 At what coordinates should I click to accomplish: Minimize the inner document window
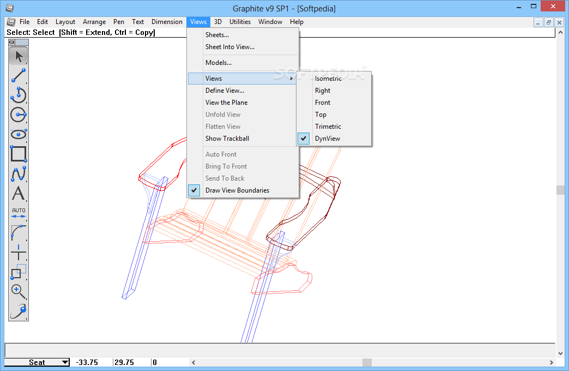[x=538, y=22]
